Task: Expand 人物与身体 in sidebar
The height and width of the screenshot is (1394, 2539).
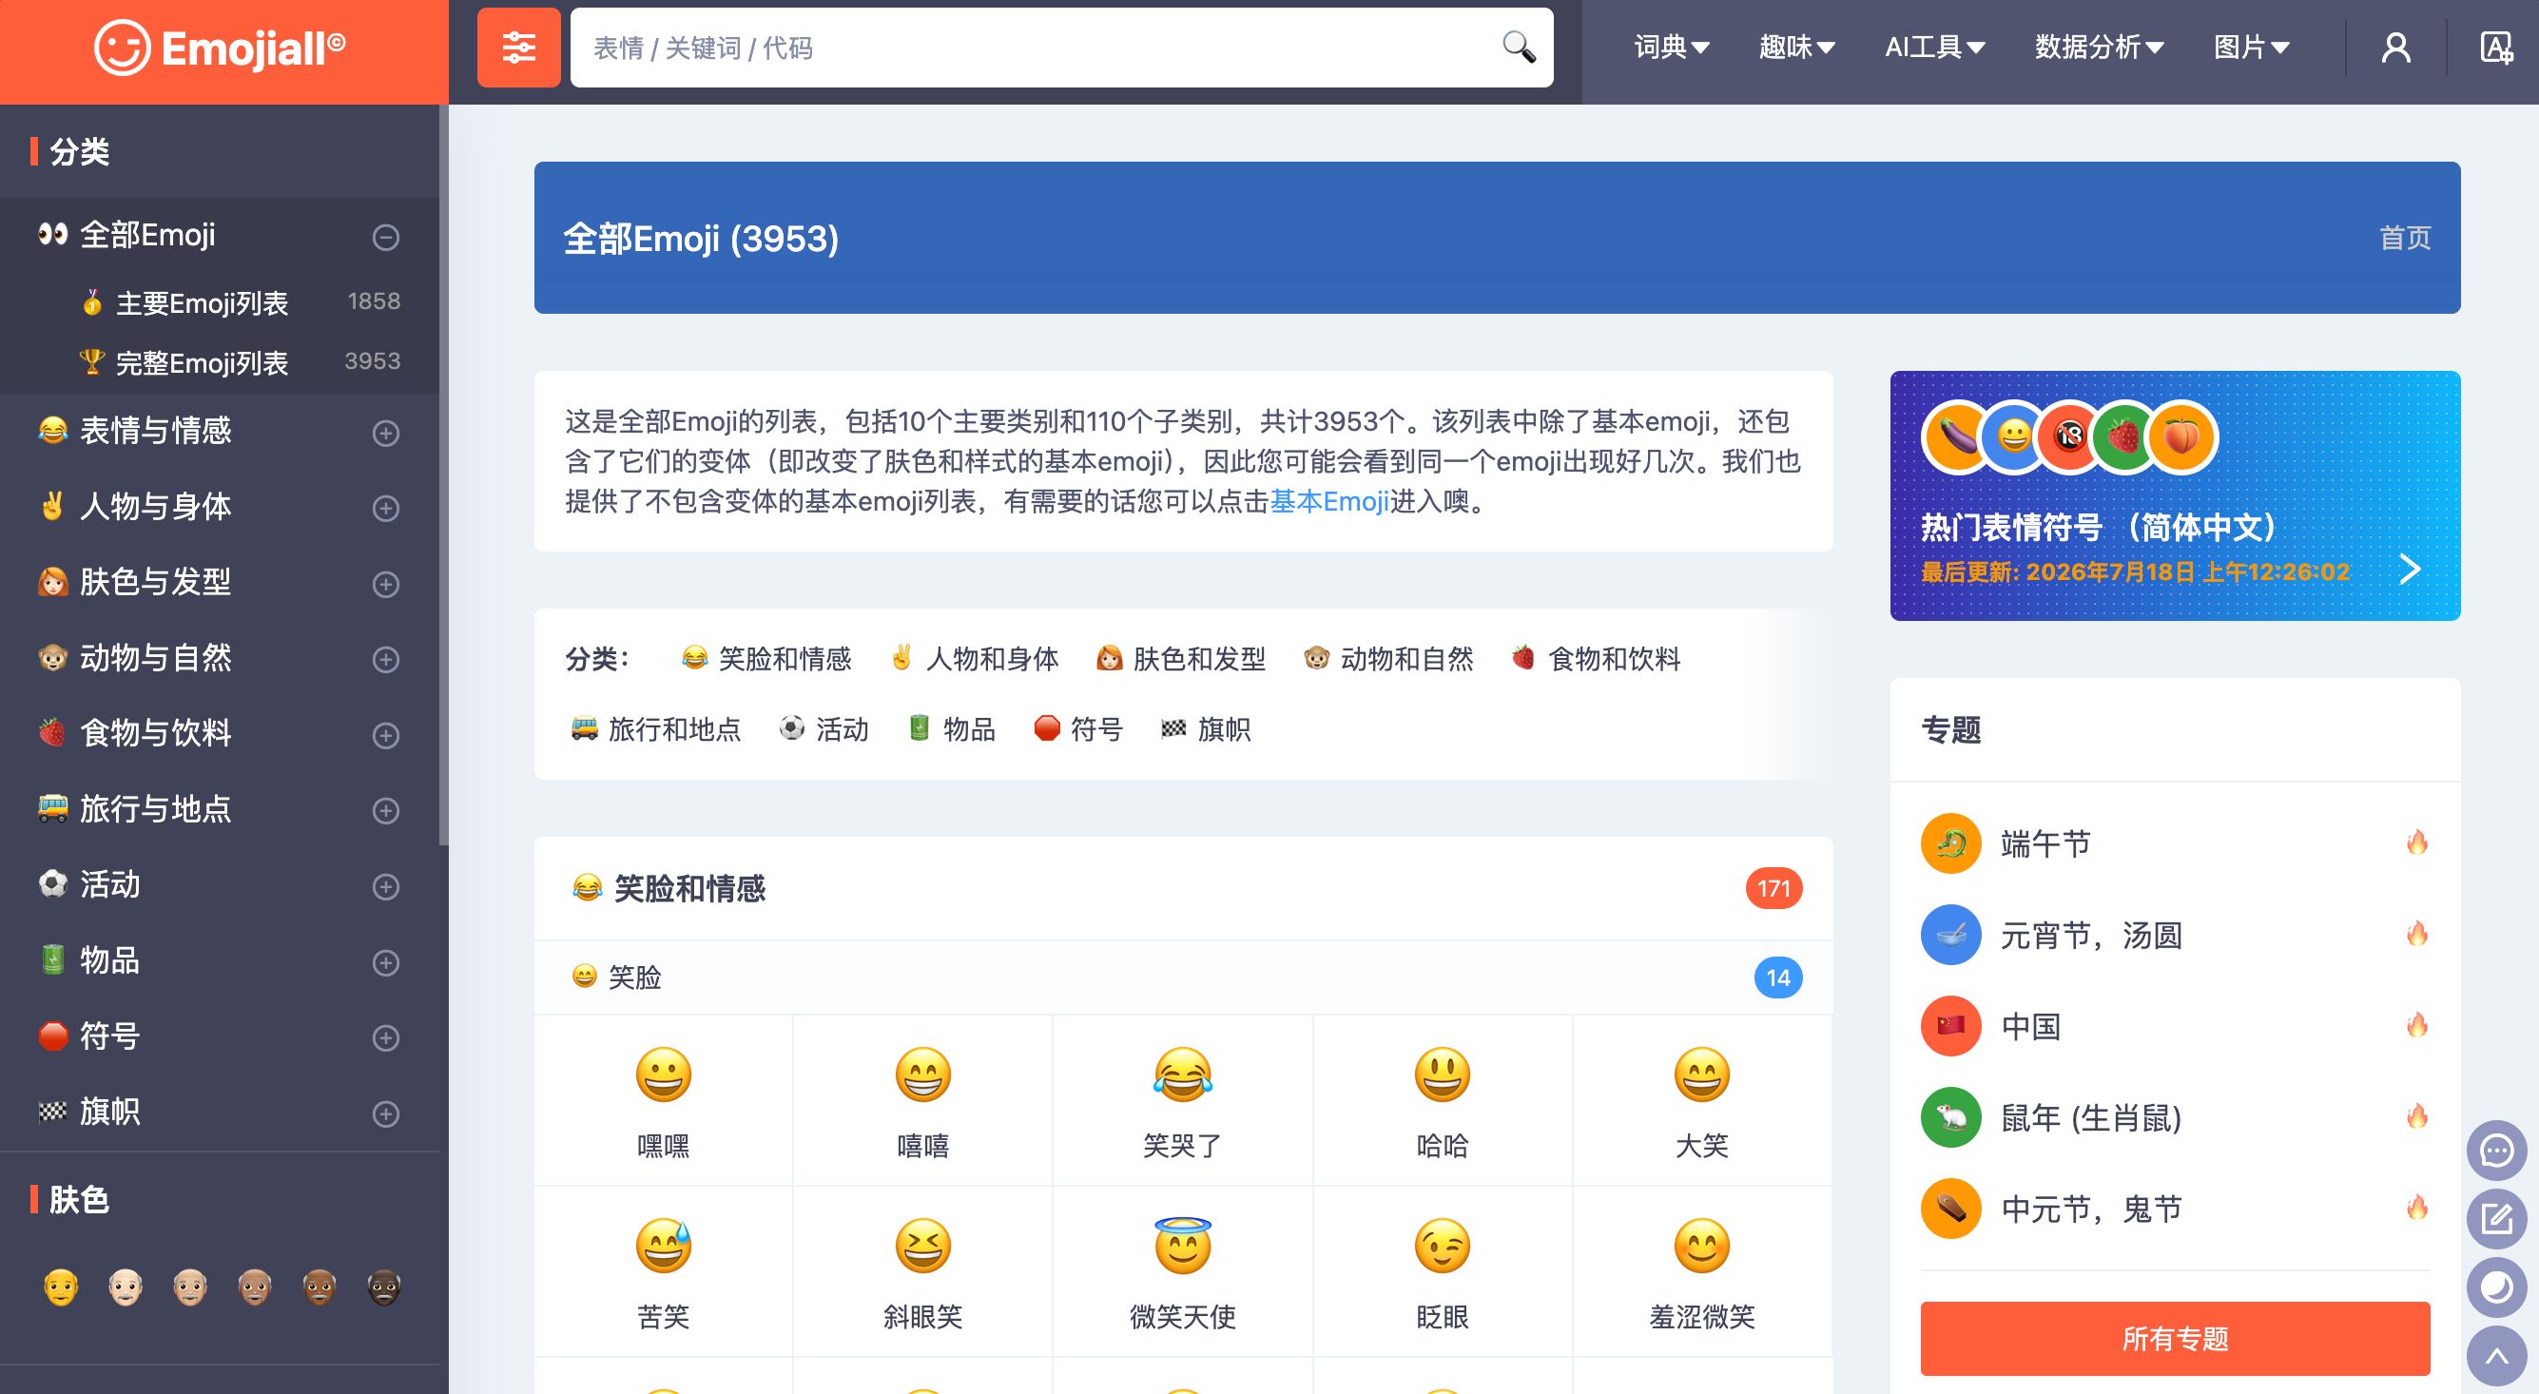Action: pyautogui.click(x=385, y=508)
